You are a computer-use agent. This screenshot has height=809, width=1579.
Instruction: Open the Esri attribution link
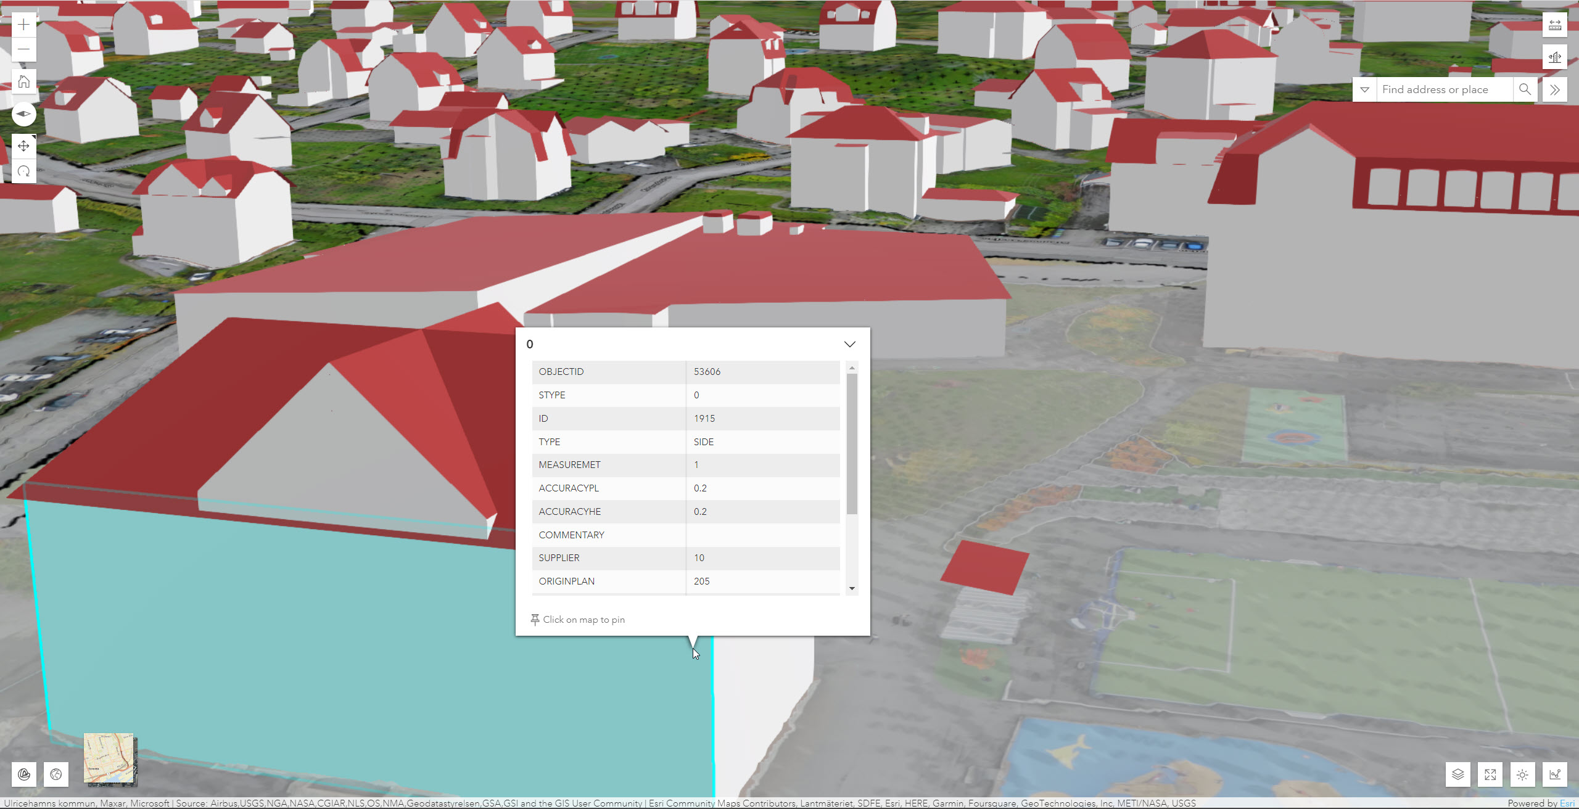[x=1567, y=803]
